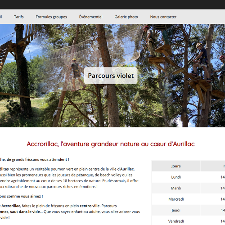The height and width of the screenshot is (225, 225).
Task: Click the bold line 'comme vous aimez !'
Action: 25,196
